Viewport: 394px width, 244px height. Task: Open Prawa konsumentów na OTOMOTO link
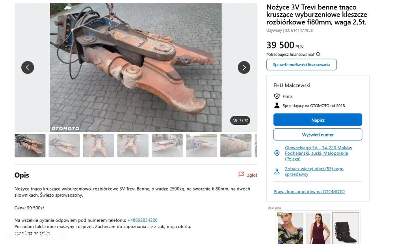(x=309, y=192)
